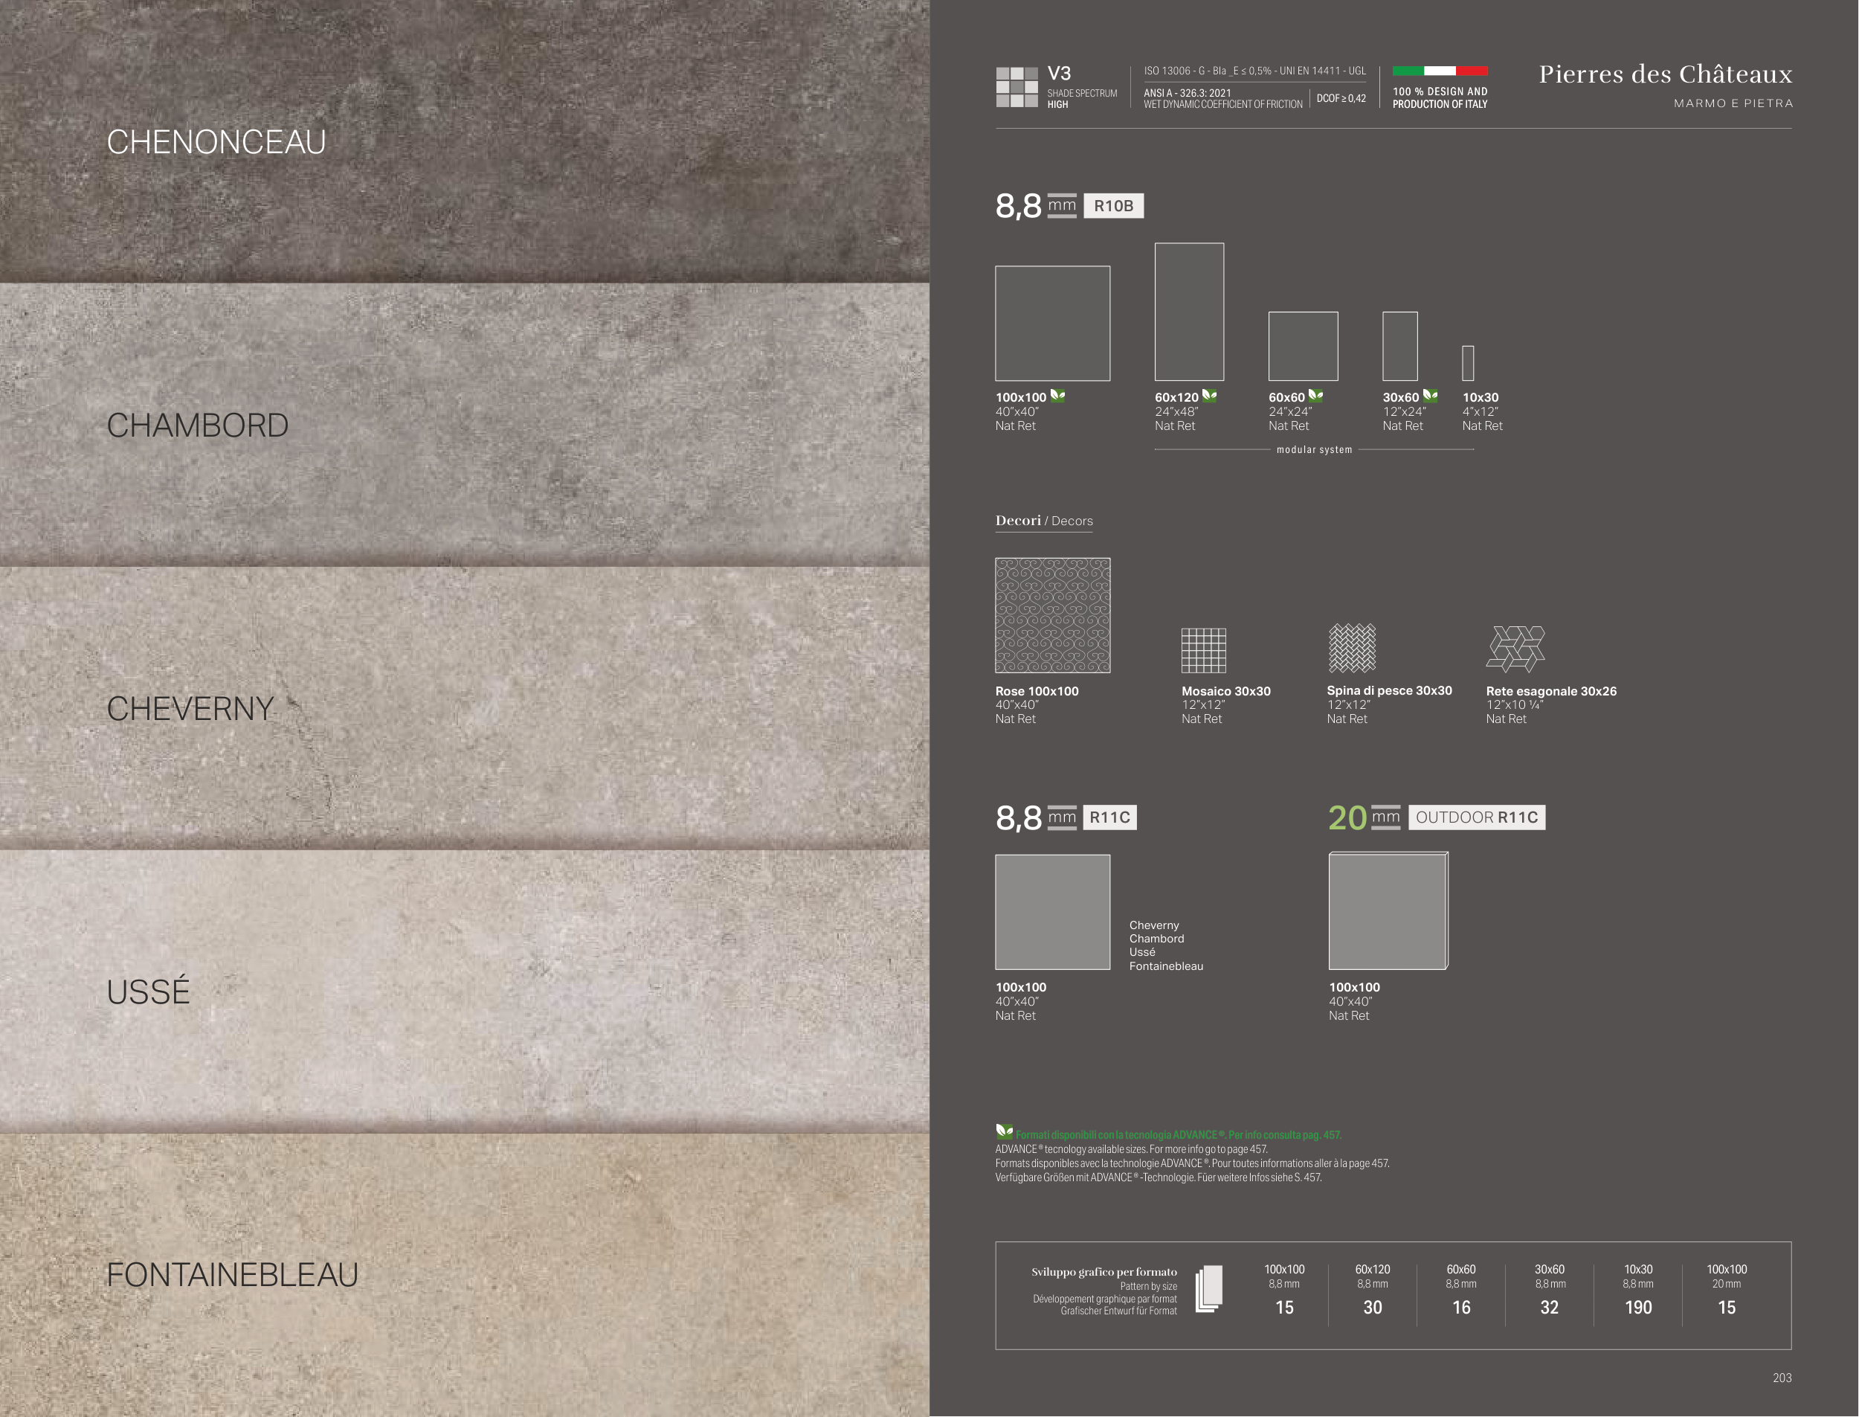Click the green leaf next to 100x100
This screenshot has height=1417, width=1859.
click(1057, 395)
